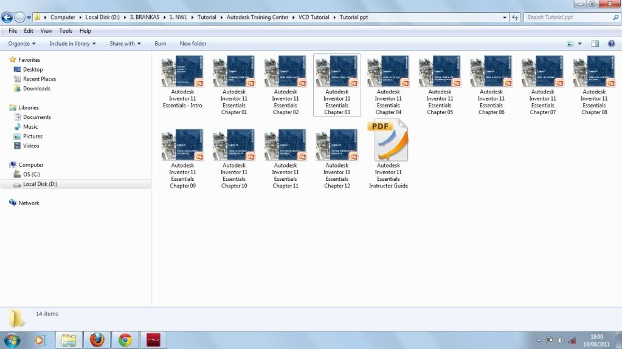
Task: Click the Forward navigation arrow
Action: pos(19,18)
